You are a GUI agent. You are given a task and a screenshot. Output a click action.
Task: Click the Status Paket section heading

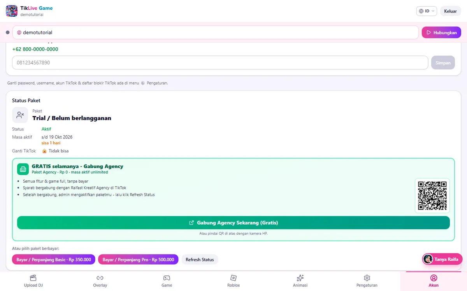coord(26,100)
